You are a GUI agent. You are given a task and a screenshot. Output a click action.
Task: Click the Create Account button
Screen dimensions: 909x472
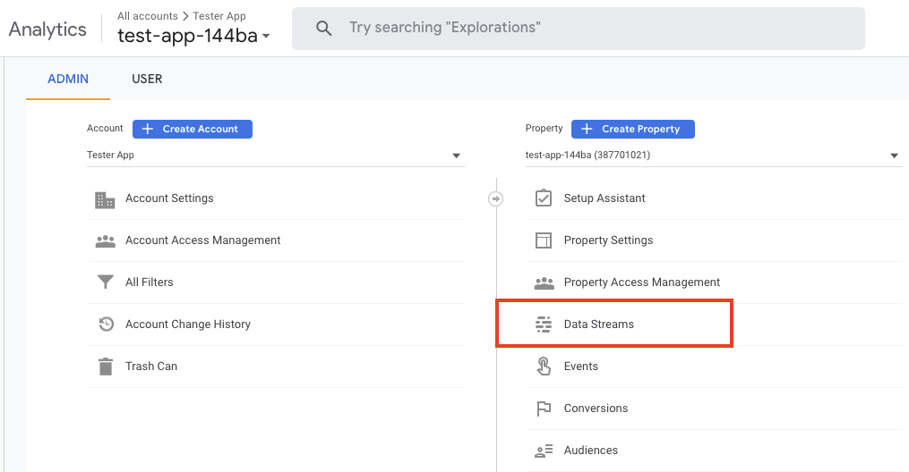193,129
